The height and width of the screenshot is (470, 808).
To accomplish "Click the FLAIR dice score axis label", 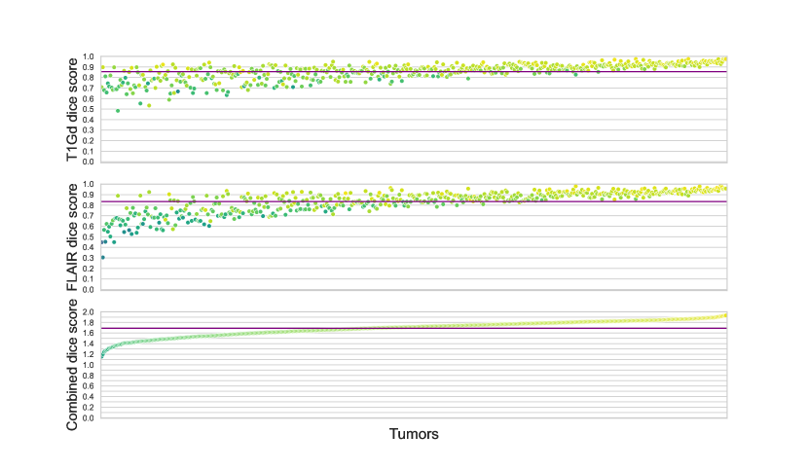I will coord(73,236).
